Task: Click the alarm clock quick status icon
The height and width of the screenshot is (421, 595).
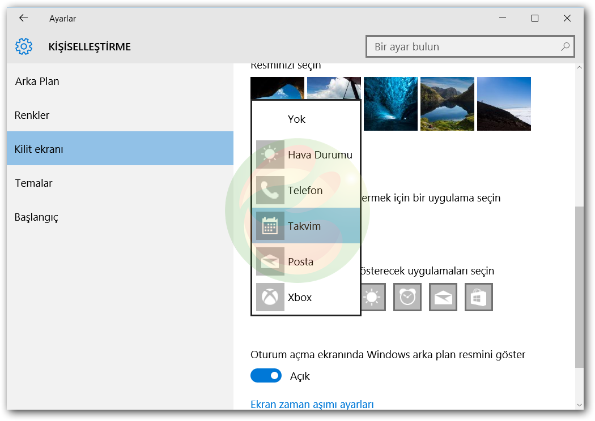Action: point(407,297)
